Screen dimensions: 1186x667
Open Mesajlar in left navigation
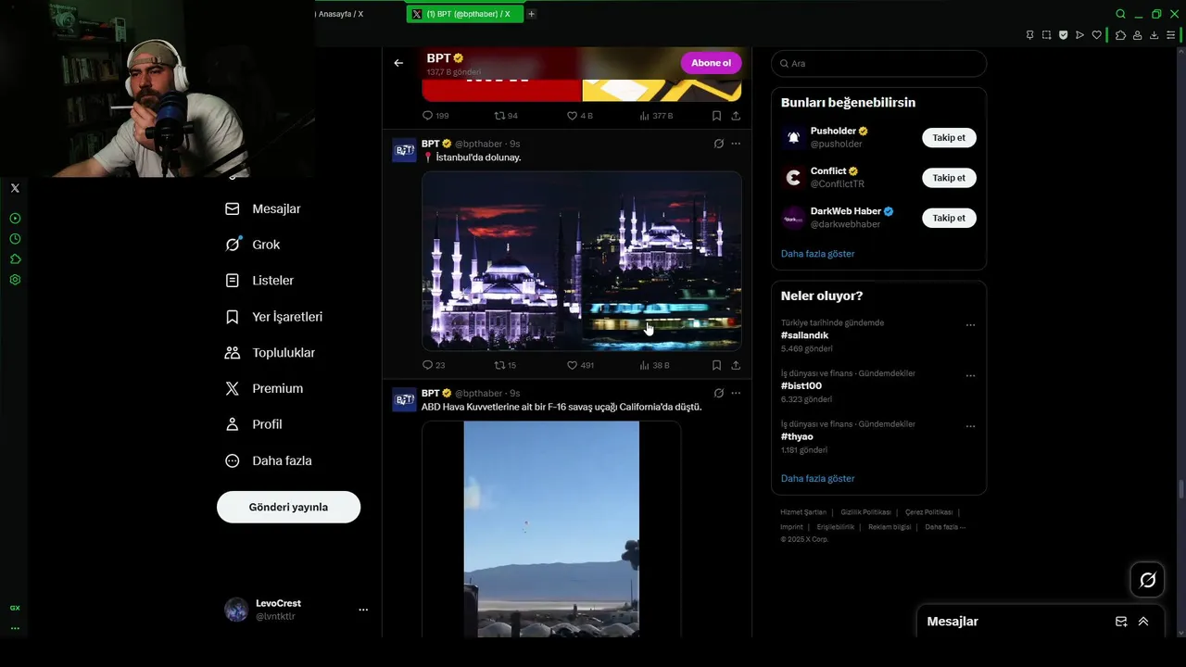point(263,209)
